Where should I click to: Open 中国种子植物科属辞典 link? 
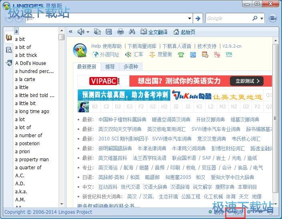pos(122,120)
